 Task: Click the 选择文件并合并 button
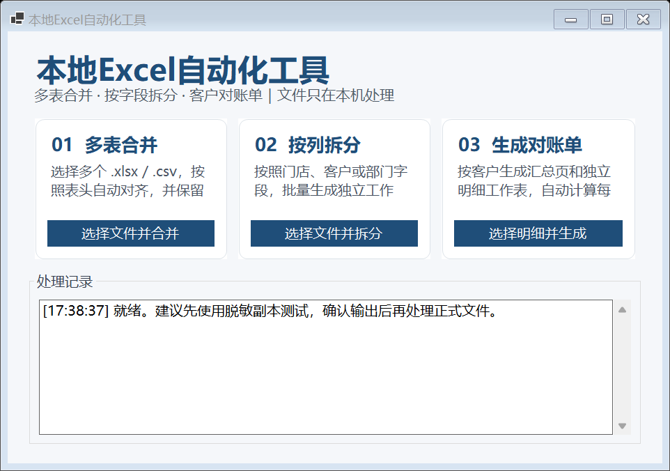131,233
